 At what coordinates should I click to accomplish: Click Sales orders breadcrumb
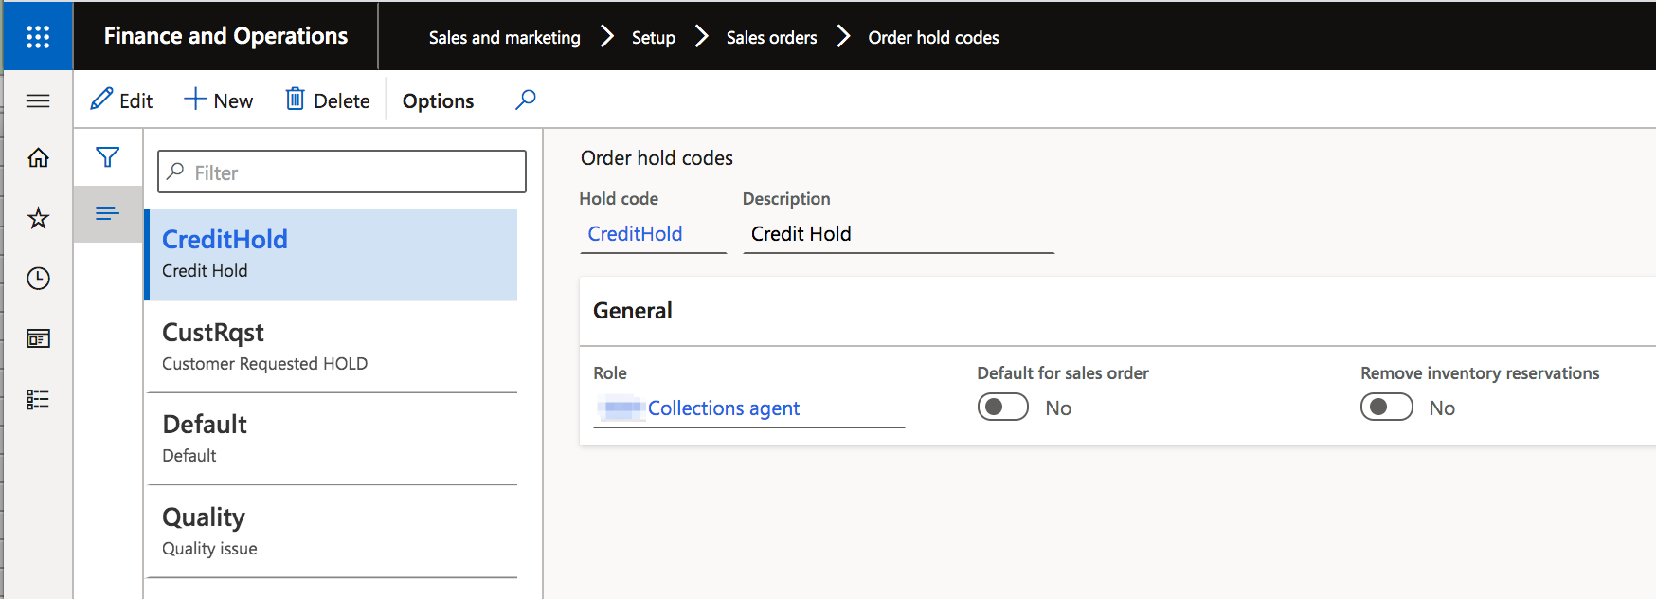[x=771, y=37]
